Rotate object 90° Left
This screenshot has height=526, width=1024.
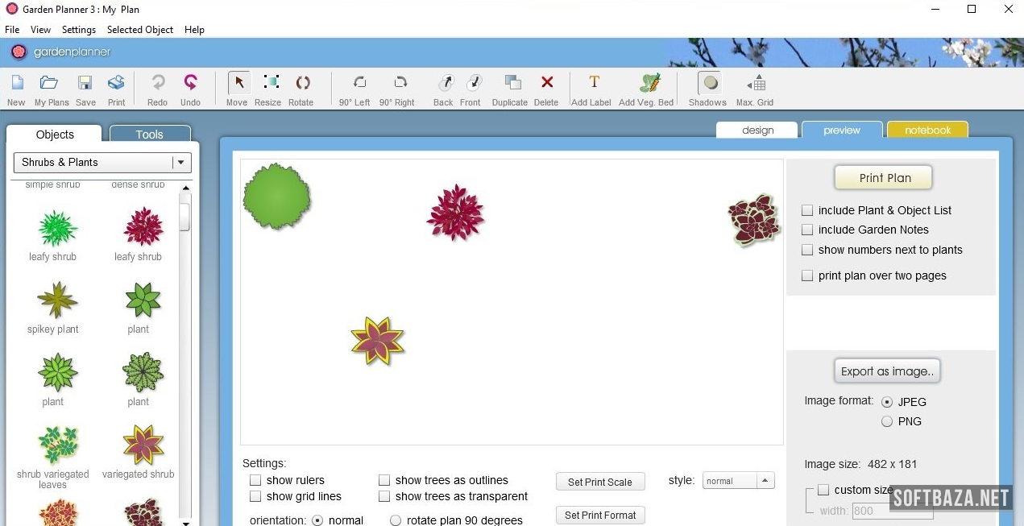pyautogui.click(x=359, y=83)
